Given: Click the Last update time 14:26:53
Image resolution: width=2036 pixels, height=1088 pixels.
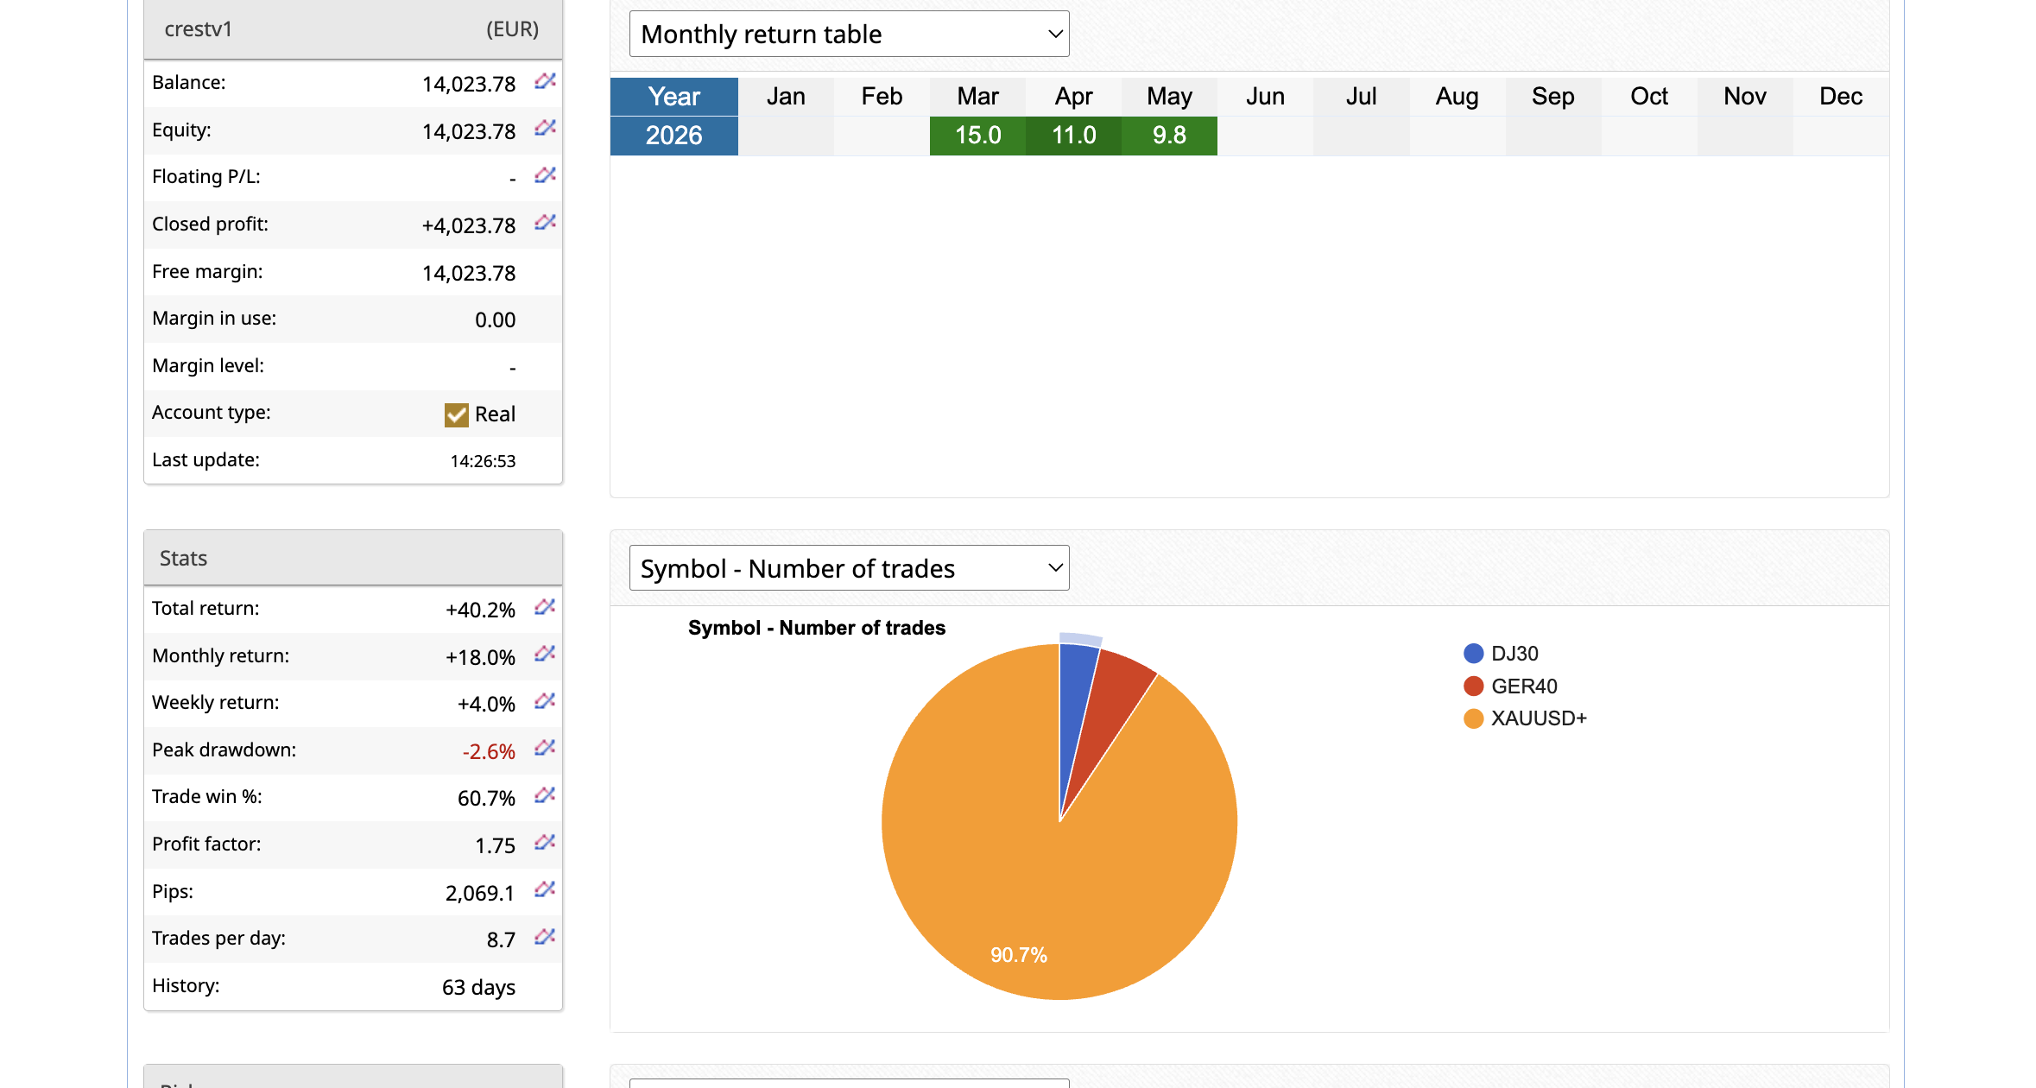Looking at the screenshot, I should click(483, 461).
